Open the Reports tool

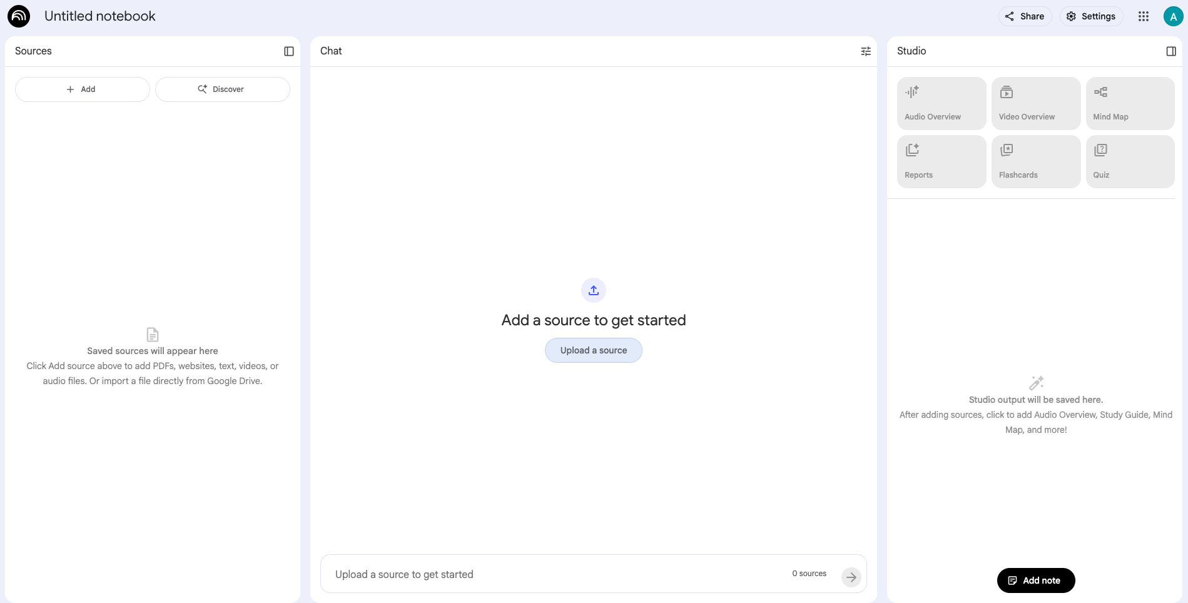(941, 161)
